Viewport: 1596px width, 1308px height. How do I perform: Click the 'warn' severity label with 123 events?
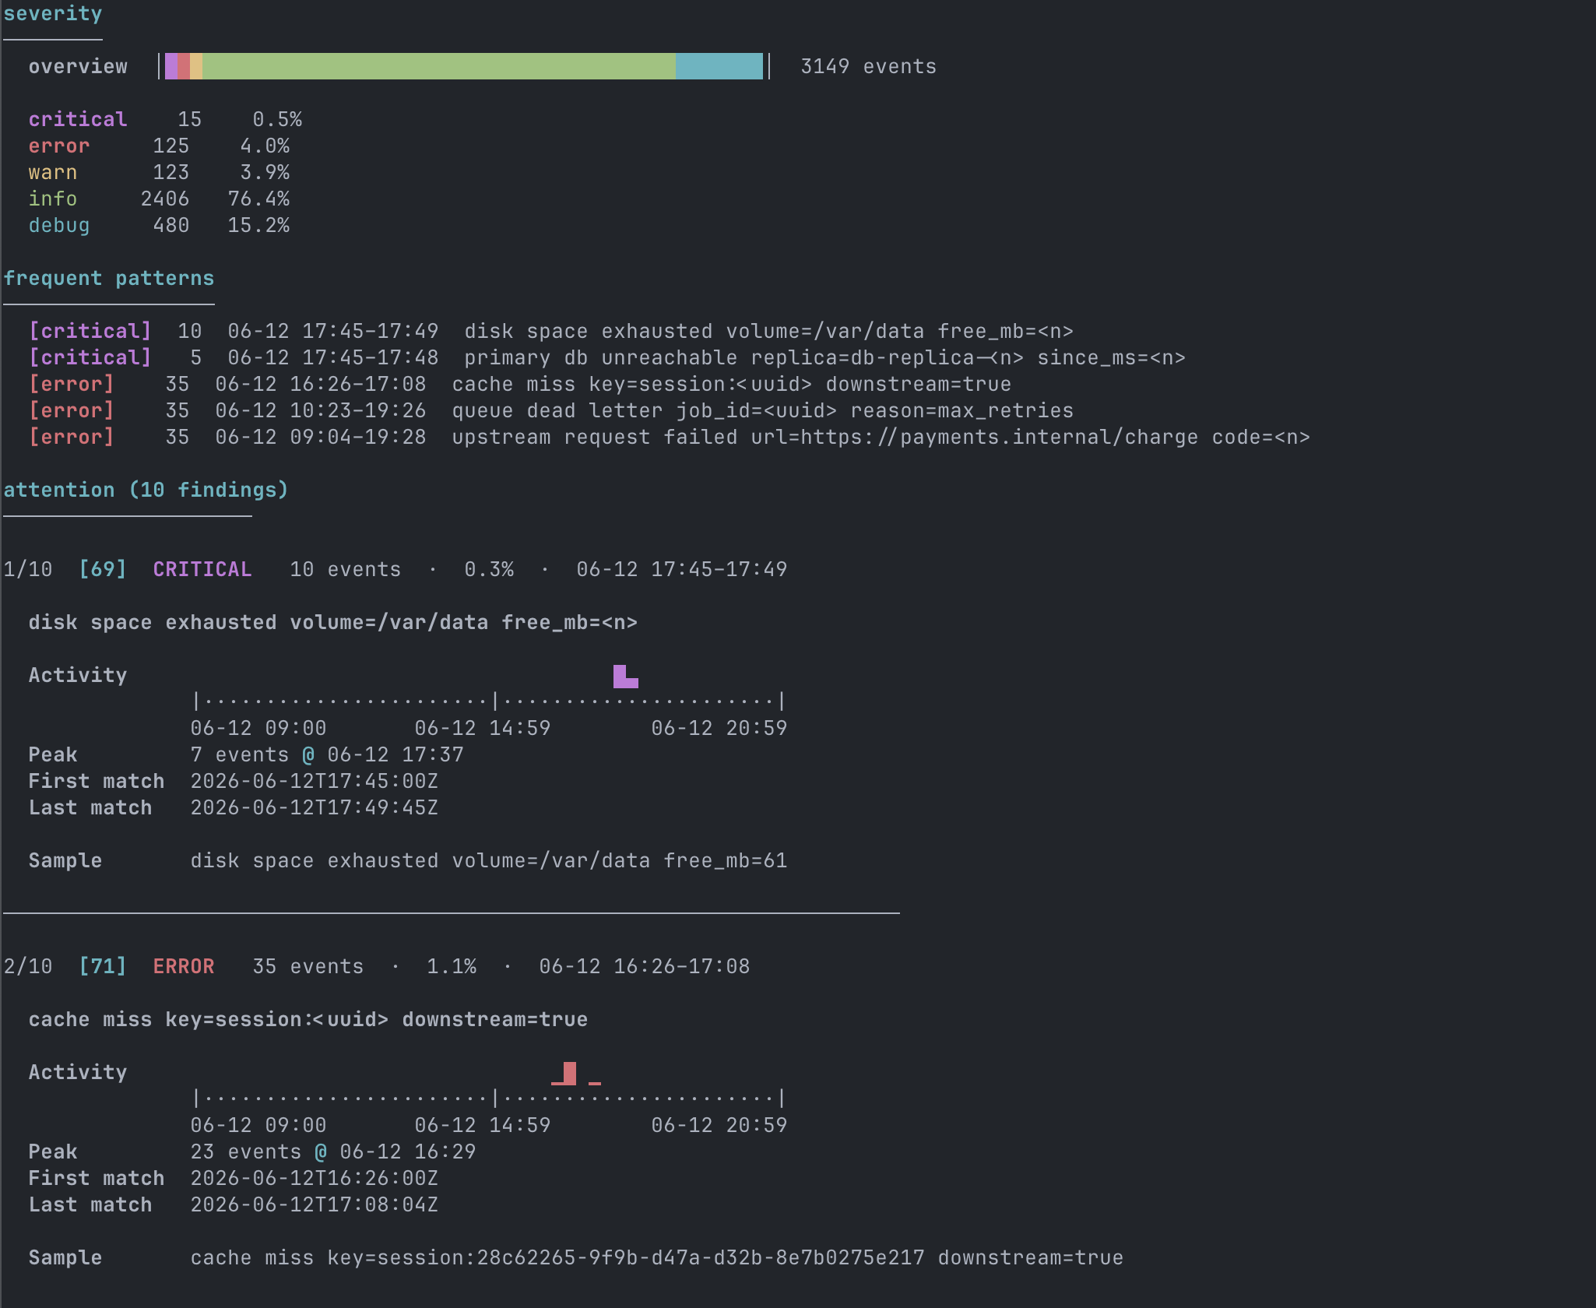(x=53, y=172)
